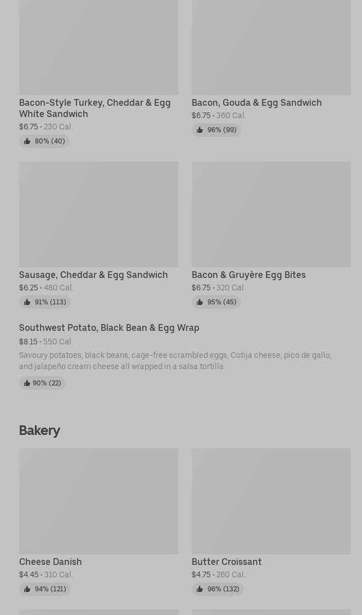Select the Bacon & Gruyère Egg Bites title
362x615 pixels.
[248, 275]
